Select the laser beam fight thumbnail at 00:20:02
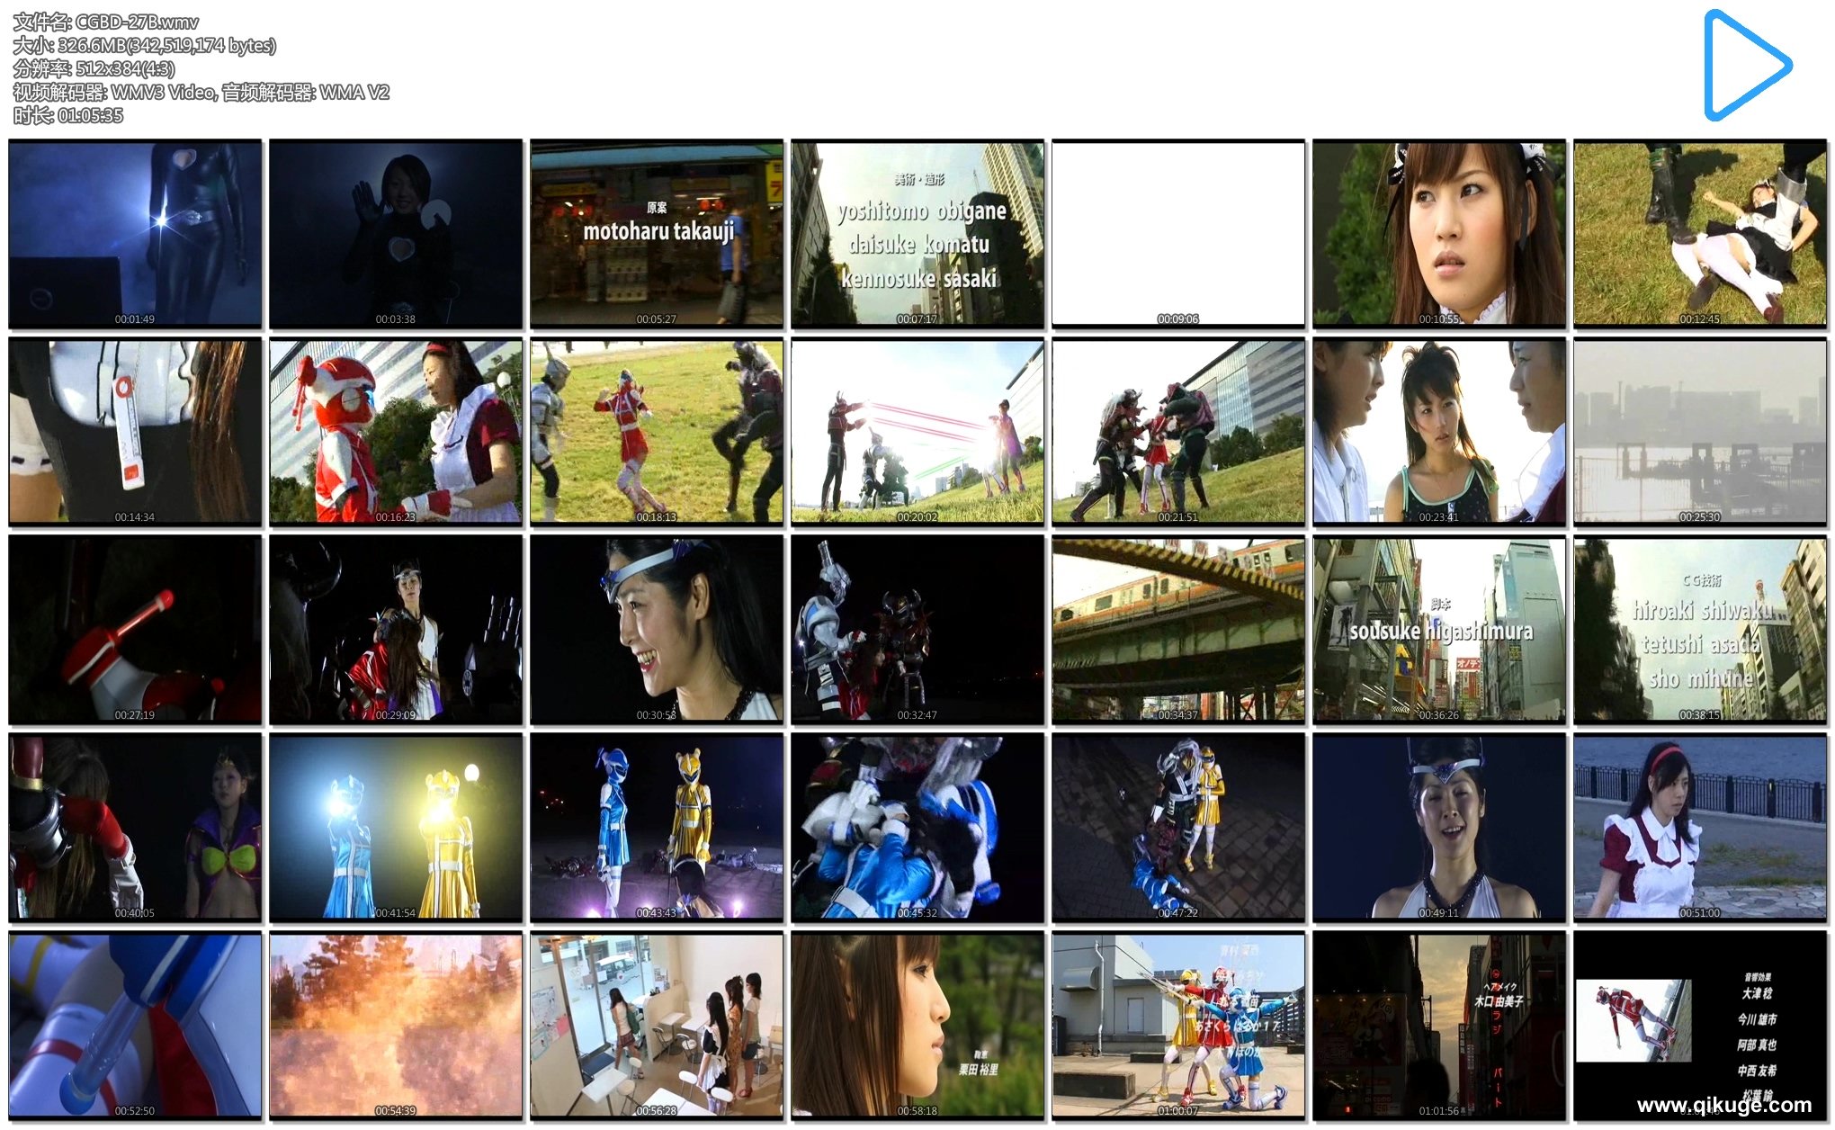Image resolution: width=1835 pixels, height=1130 pixels. tap(917, 432)
